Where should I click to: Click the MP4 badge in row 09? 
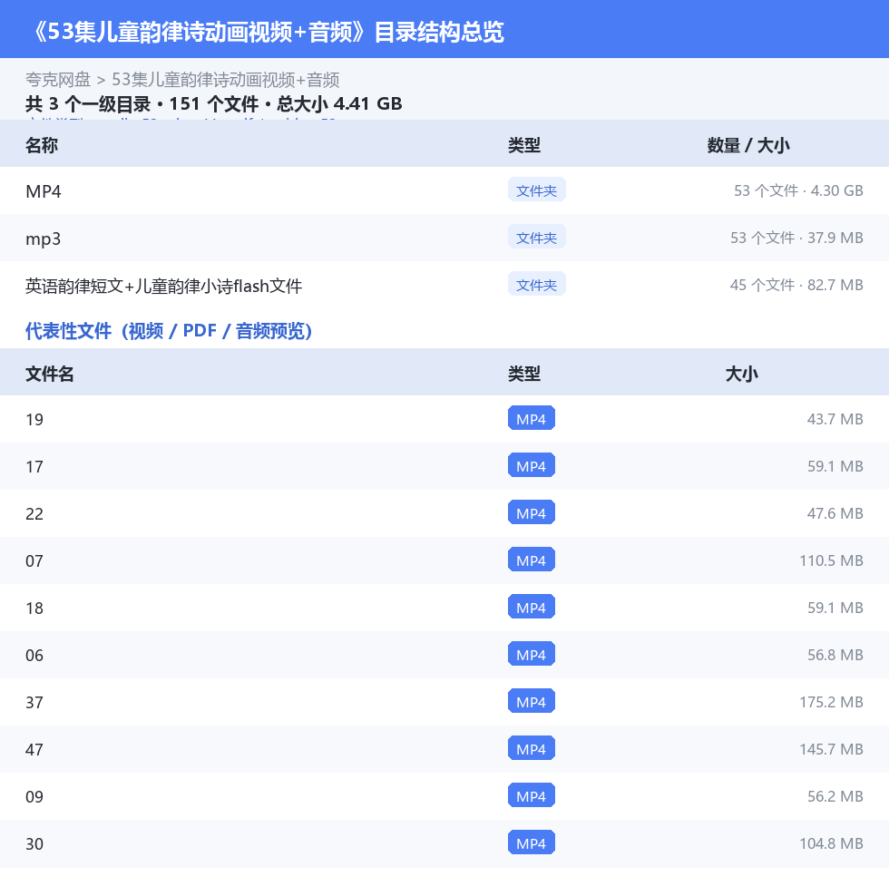point(531,796)
